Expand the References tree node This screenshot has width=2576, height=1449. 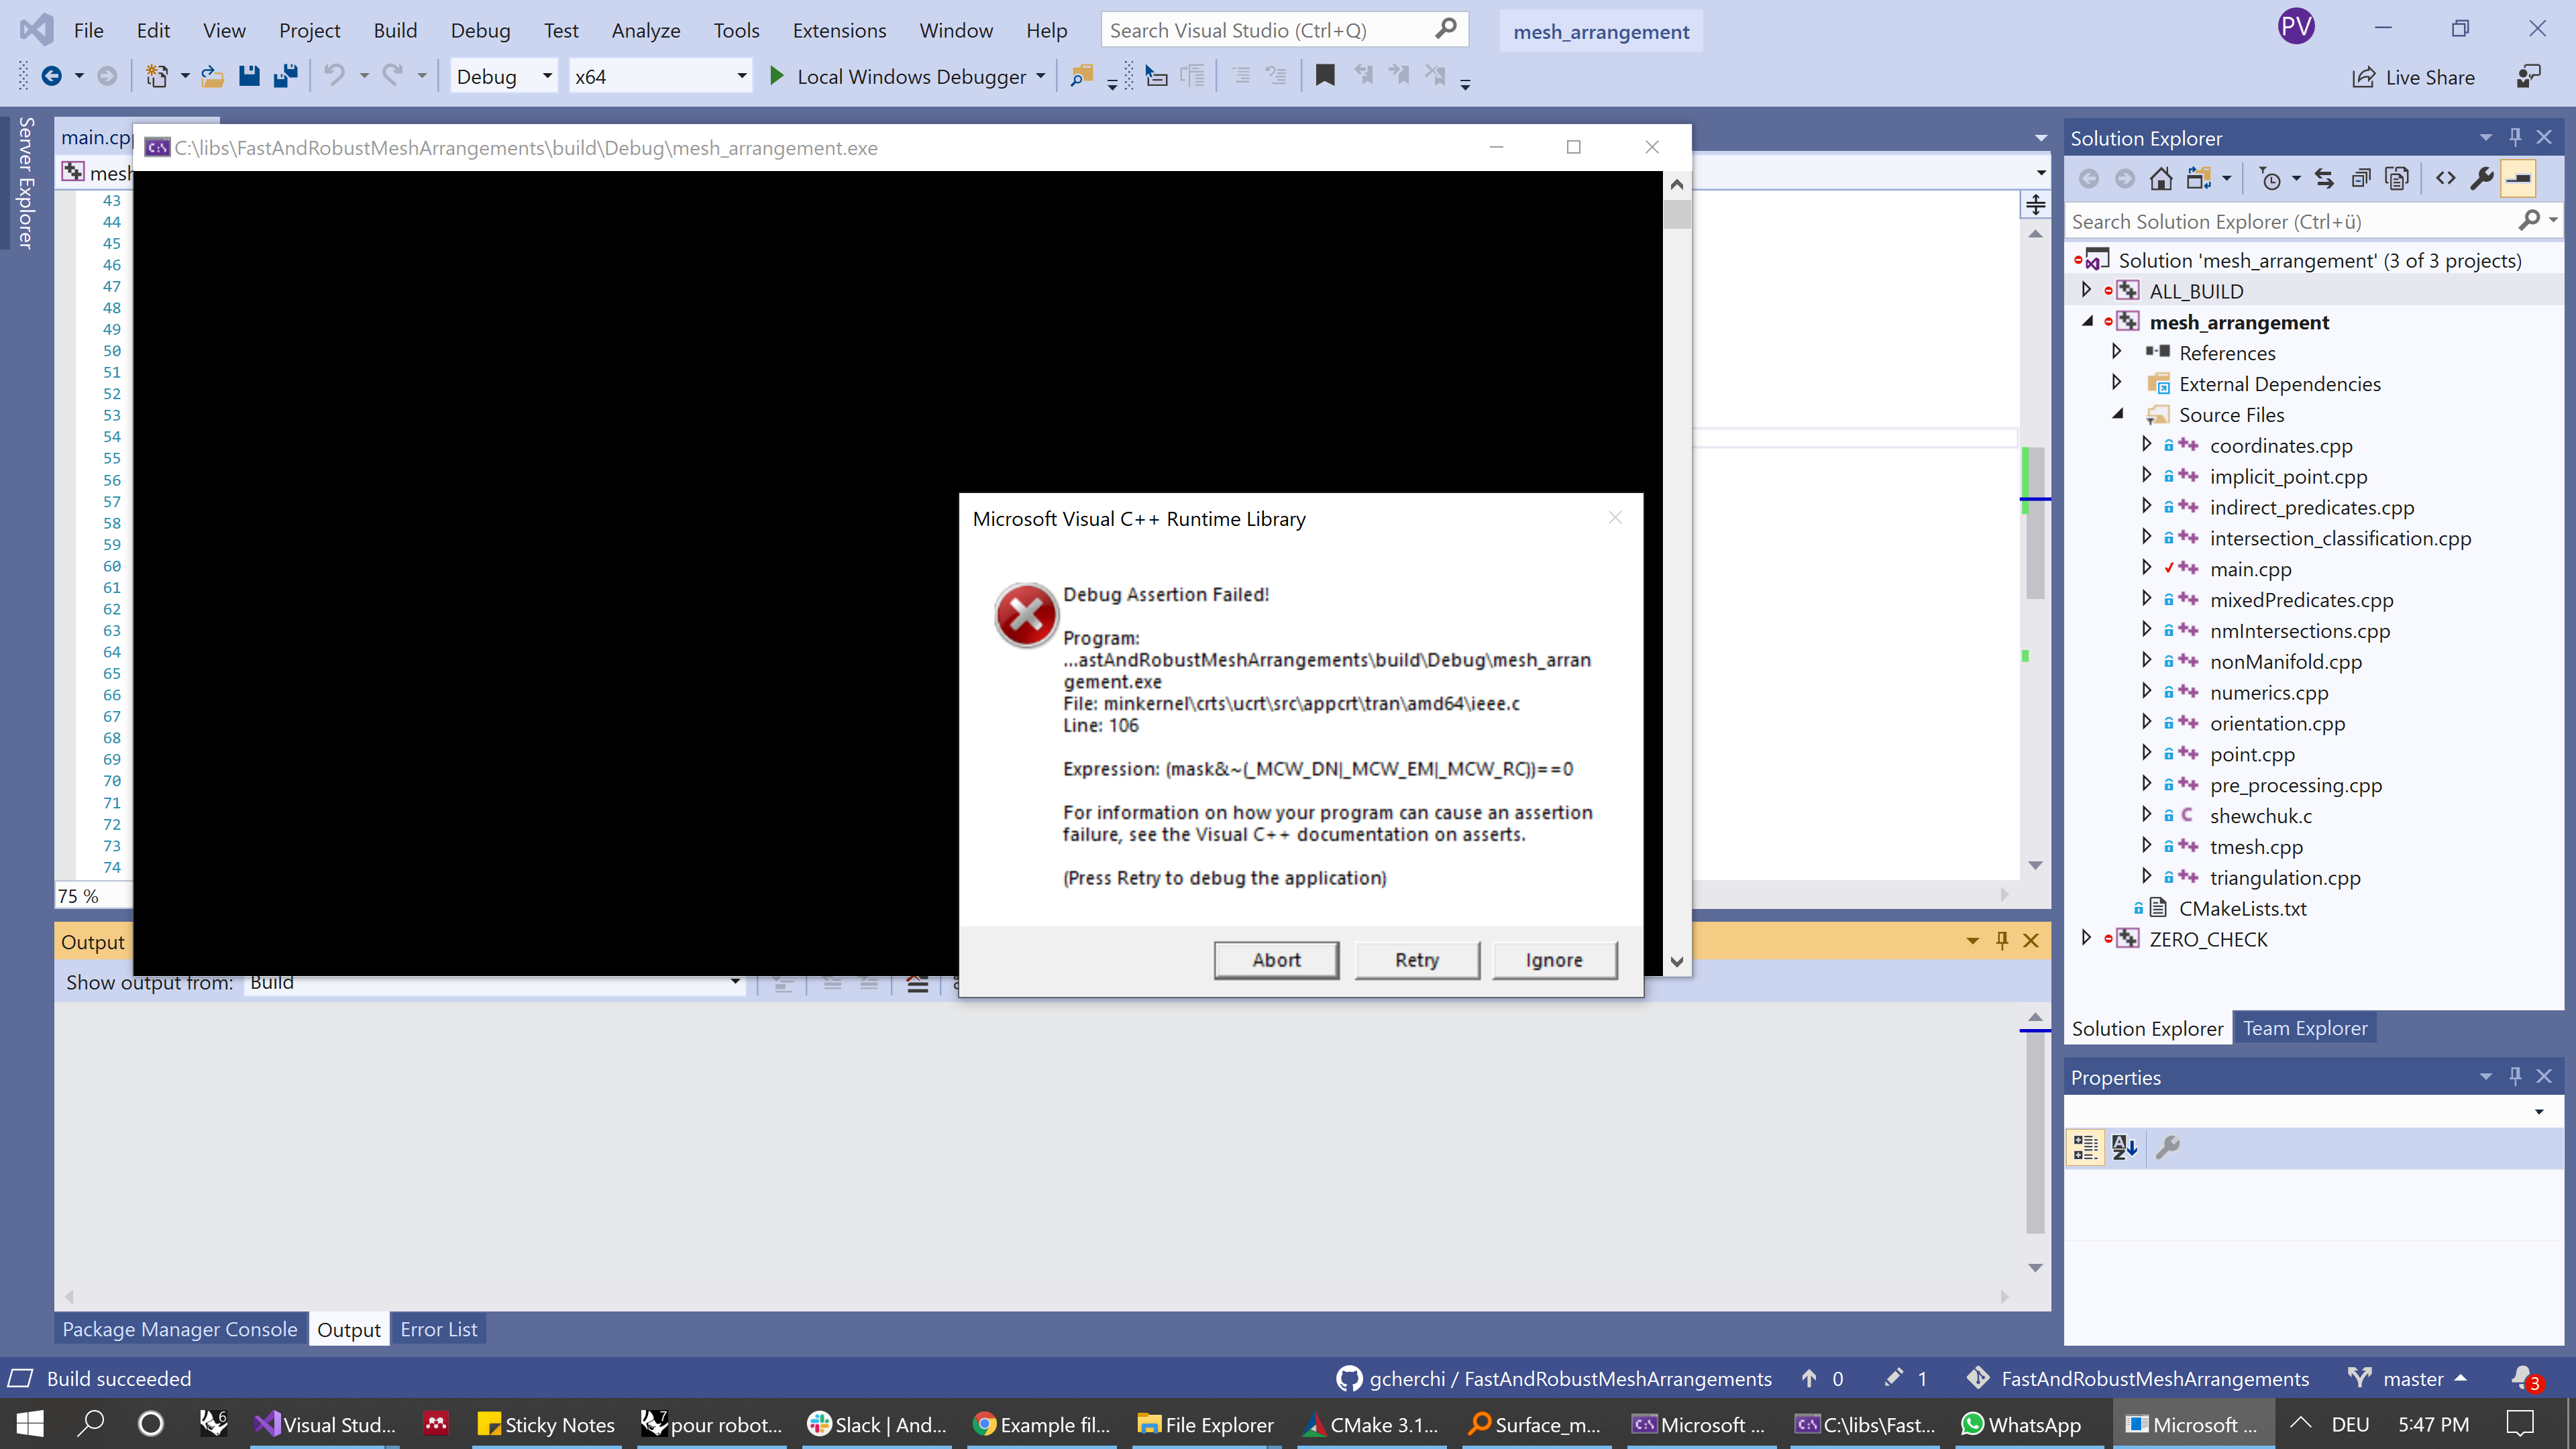[2117, 352]
